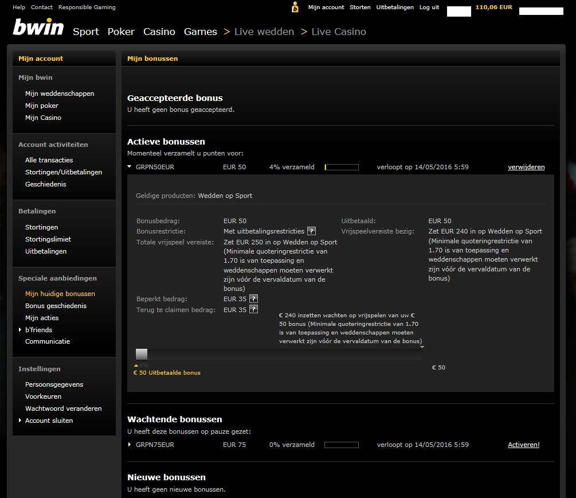Collapse the GRPN50EUR bonus details
The image size is (576, 498).
point(130,166)
